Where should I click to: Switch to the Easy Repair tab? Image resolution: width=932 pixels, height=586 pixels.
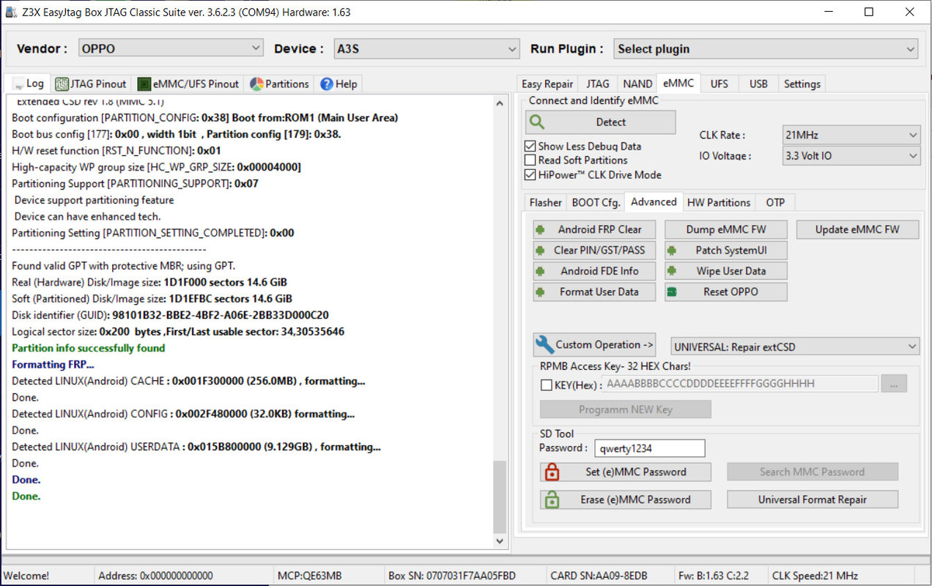pyautogui.click(x=547, y=84)
